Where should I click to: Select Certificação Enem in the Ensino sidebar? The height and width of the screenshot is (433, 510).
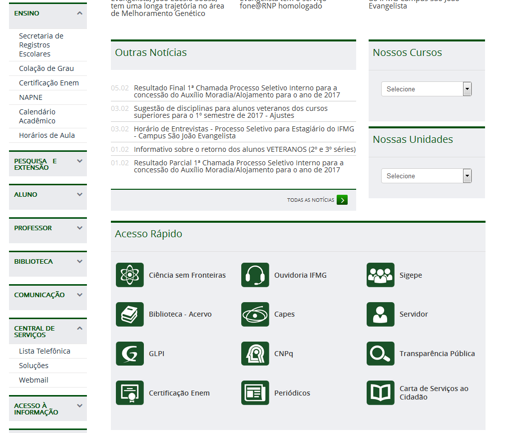click(x=49, y=83)
